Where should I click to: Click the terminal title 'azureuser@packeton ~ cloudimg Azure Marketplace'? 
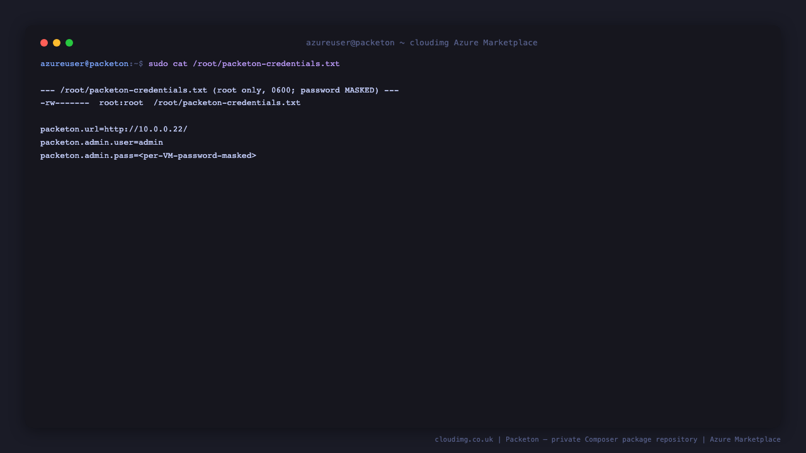coord(422,43)
